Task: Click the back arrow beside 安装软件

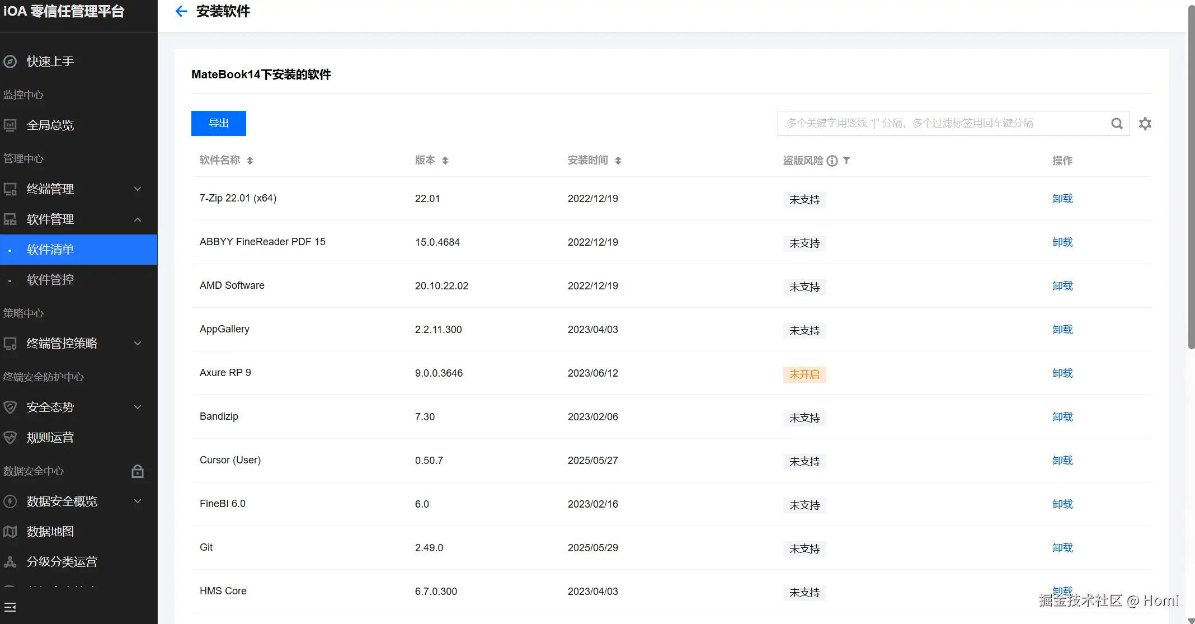Action: pyautogui.click(x=181, y=11)
